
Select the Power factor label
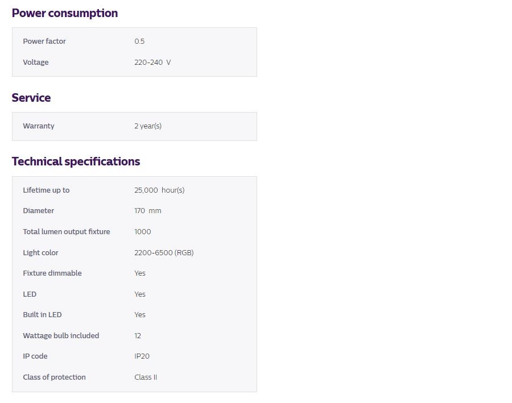pyautogui.click(x=44, y=41)
